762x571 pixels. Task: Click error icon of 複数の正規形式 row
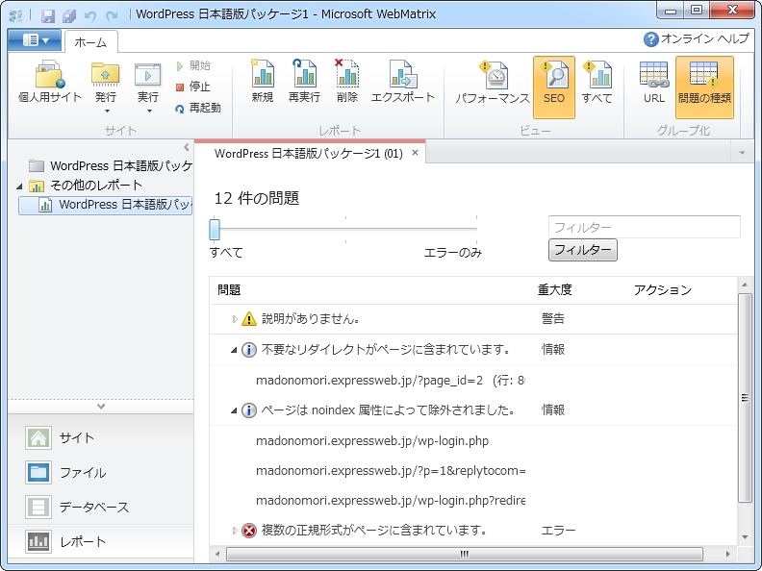pos(249,531)
